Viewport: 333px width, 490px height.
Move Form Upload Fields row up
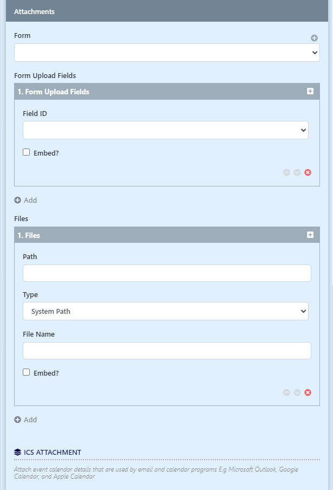(286, 172)
